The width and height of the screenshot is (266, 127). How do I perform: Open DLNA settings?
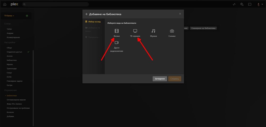tap(9, 77)
